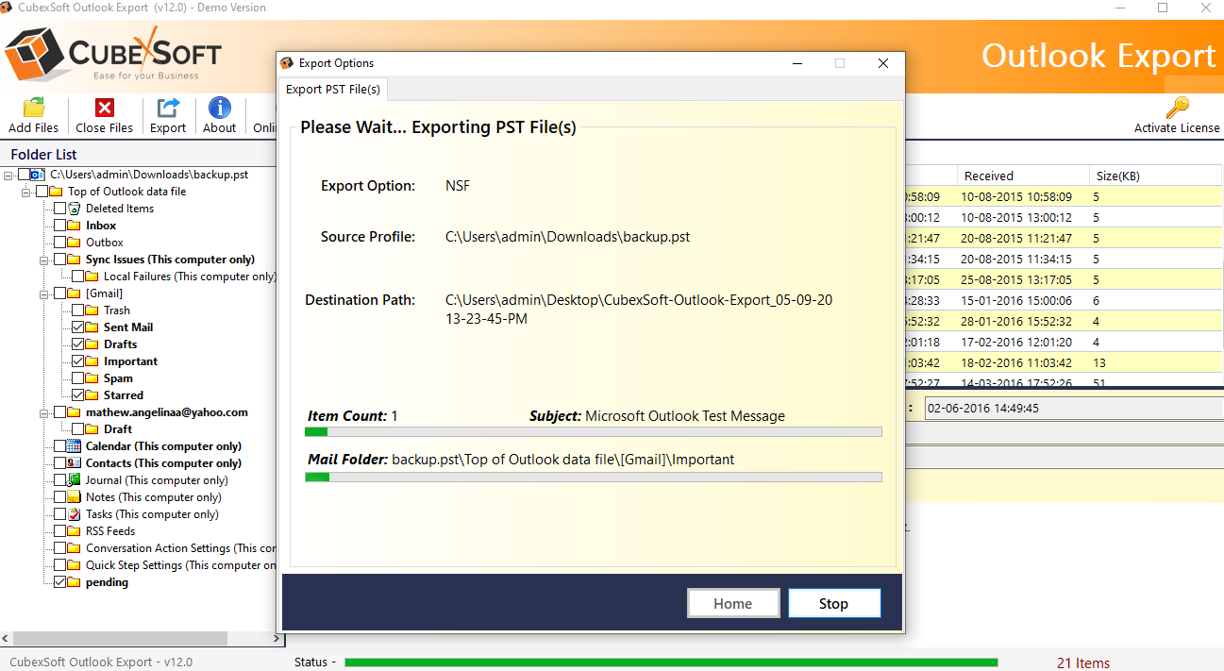Collapse the [Gmail] folder node
The width and height of the screenshot is (1224, 671).
(x=44, y=294)
